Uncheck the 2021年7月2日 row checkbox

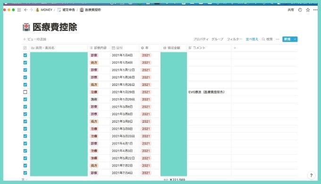pyautogui.click(x=25, y=166)
